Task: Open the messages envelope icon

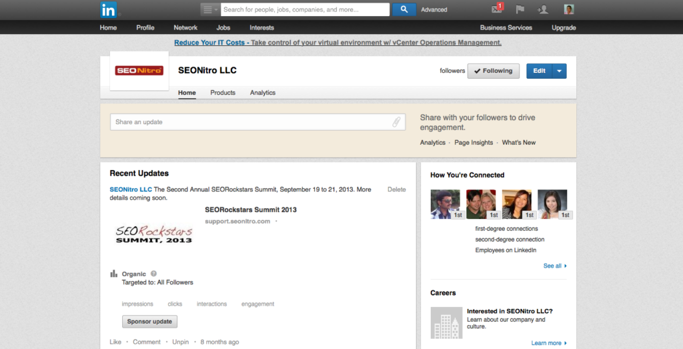Action: tap(497, 9)
